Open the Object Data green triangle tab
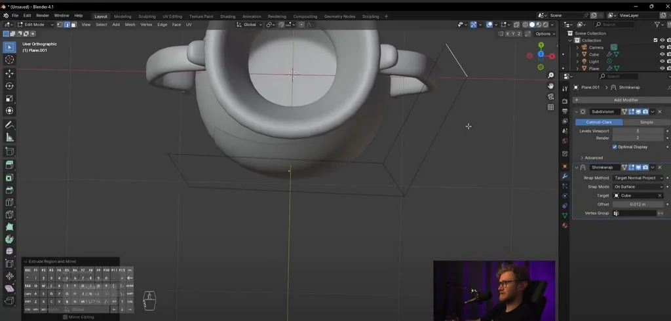Screen dimensions: 671x321 pyautogui.click(x=565, y=216)
